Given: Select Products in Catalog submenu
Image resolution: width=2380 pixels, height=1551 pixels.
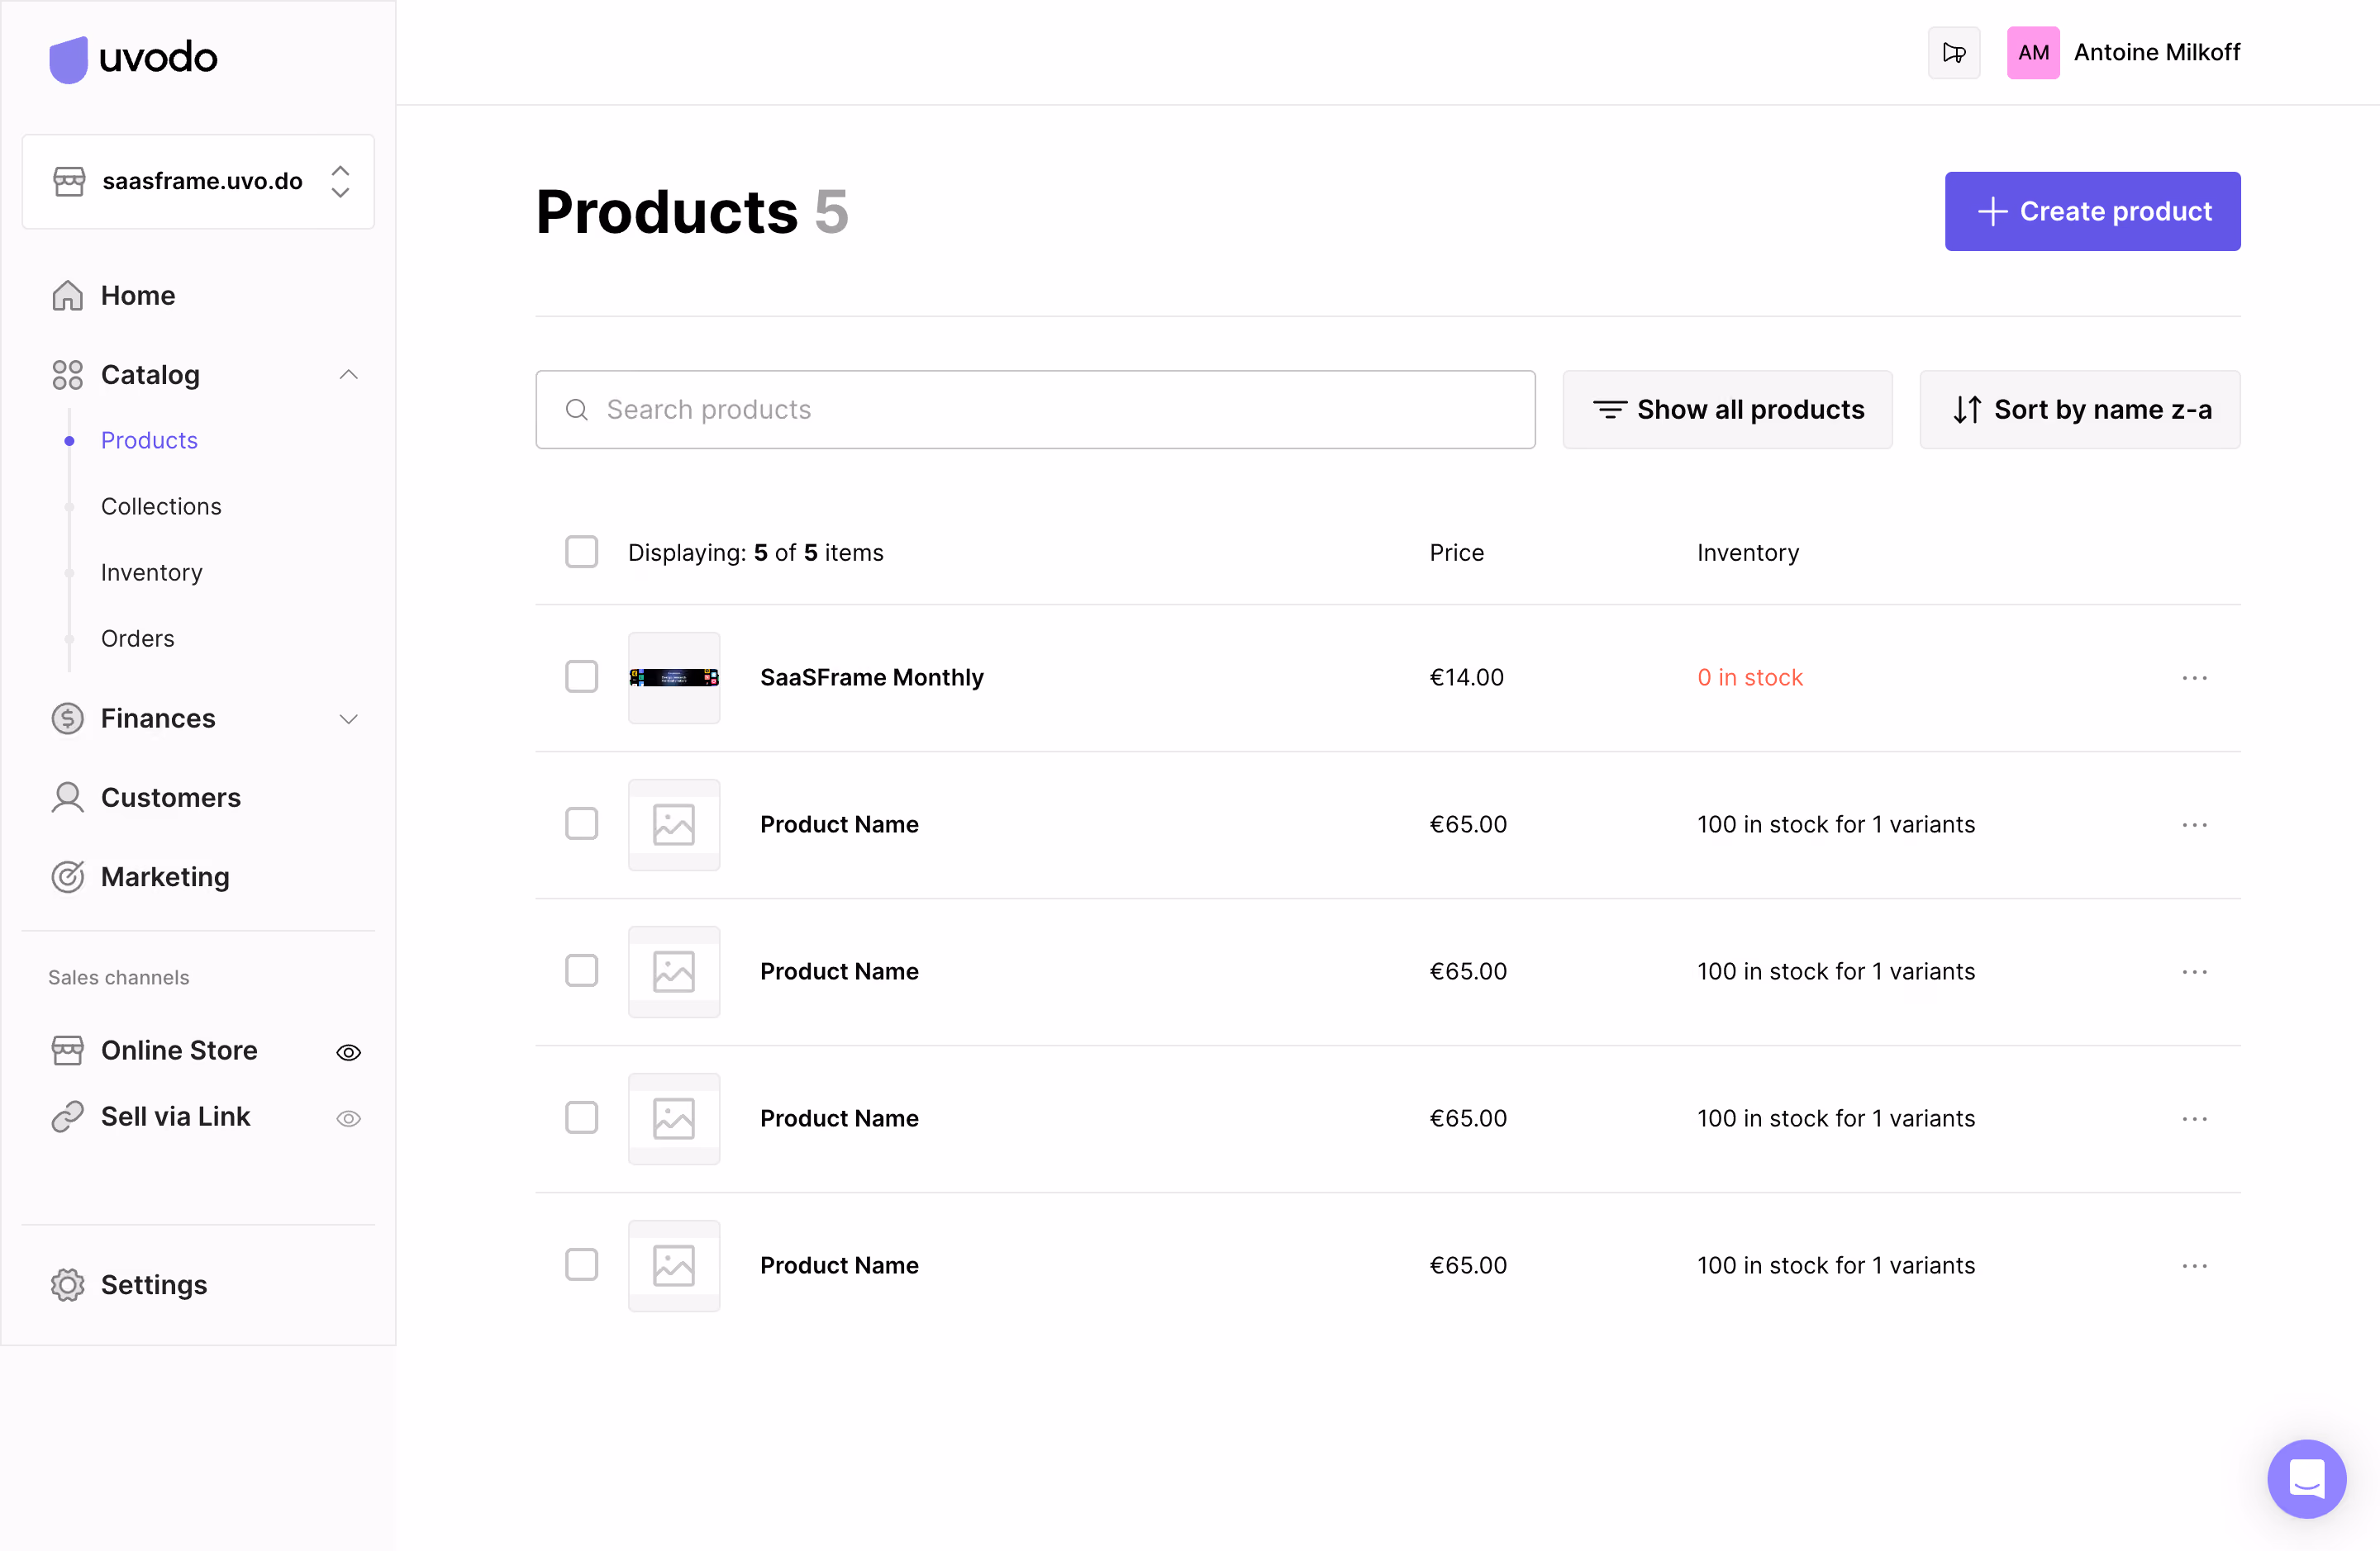Looking at the screenshot, I should tap(149, 439).
